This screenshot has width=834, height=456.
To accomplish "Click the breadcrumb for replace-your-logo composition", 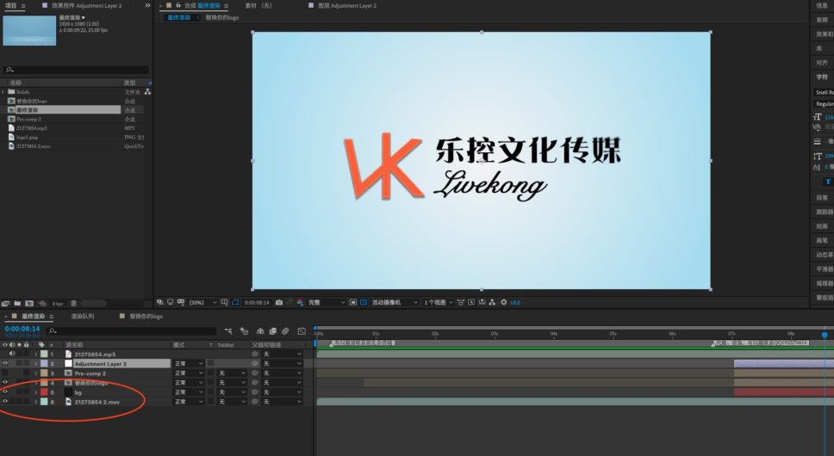I will point(221,17).
